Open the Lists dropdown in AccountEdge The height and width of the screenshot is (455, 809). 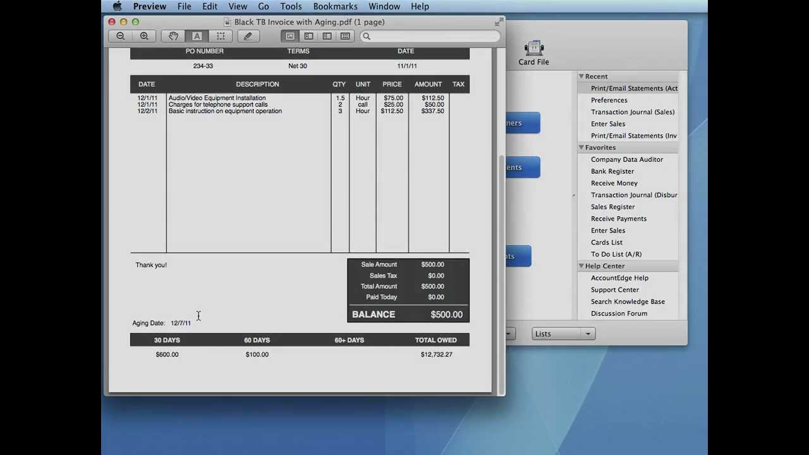[x=563, y=334]
